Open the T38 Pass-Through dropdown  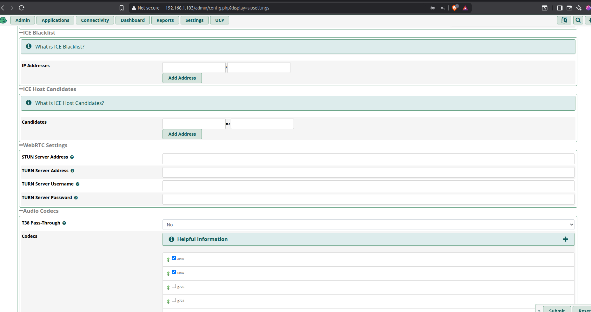(x=368, y=225)
